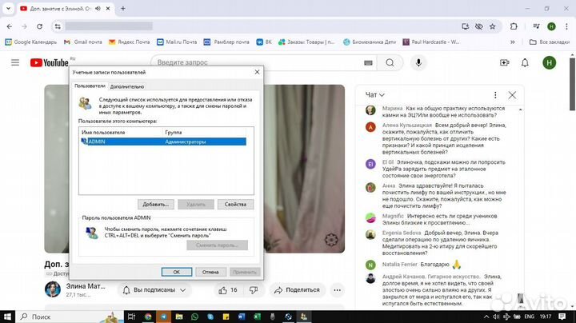Open WhatsApp from the taskbar
Viewport: 576px width, 323px height.
tap(194, 317)
